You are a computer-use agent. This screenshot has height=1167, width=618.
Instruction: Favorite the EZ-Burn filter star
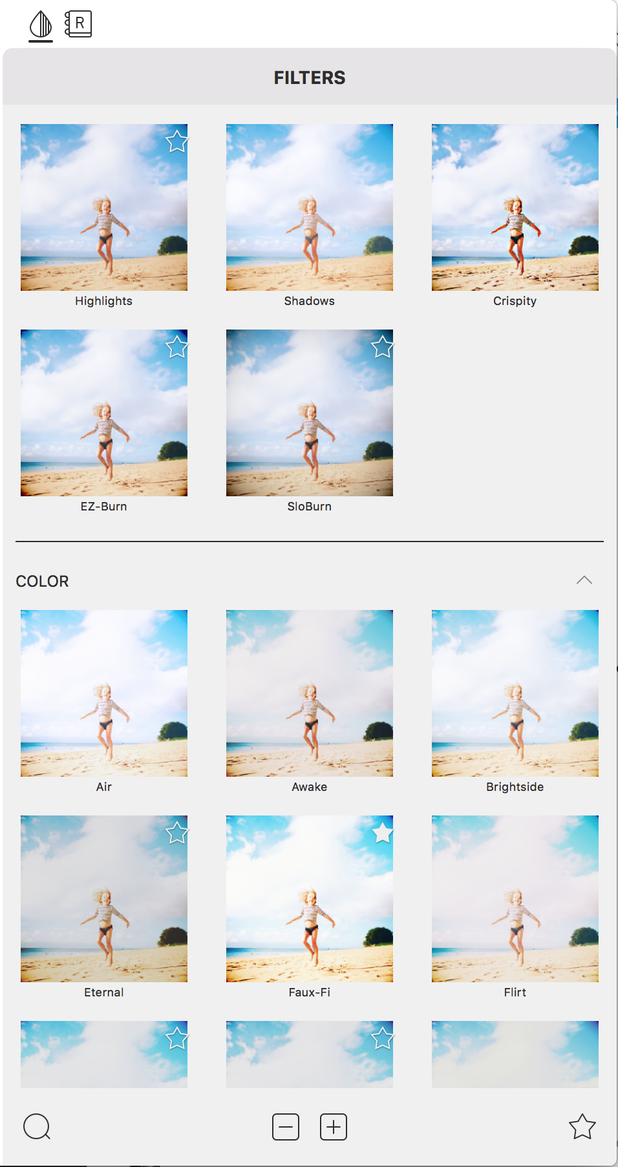pos(176,346)
